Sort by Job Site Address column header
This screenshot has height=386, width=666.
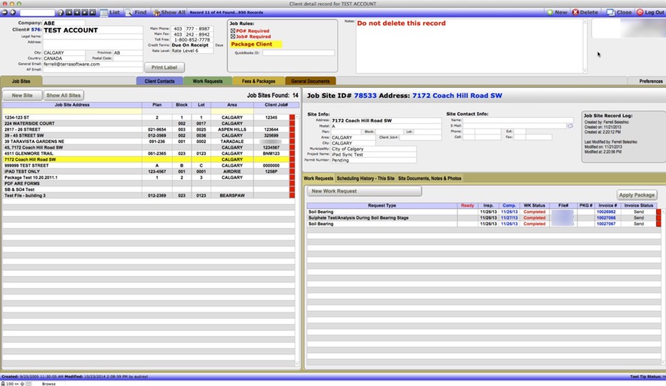click(72, 104)
